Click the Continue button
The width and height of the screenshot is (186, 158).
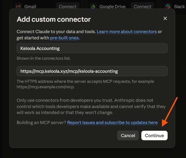154,135
